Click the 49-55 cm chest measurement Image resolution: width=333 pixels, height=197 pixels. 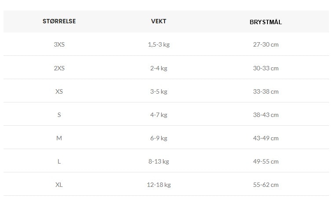[x=266, y=161]
